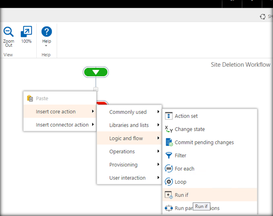Click the Run if action icon
This screenshot has width=273, height=216.
click(x=169, y=195)
